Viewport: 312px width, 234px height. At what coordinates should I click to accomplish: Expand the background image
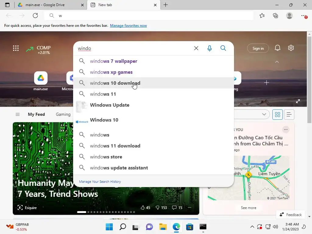[x=298, y=101]
